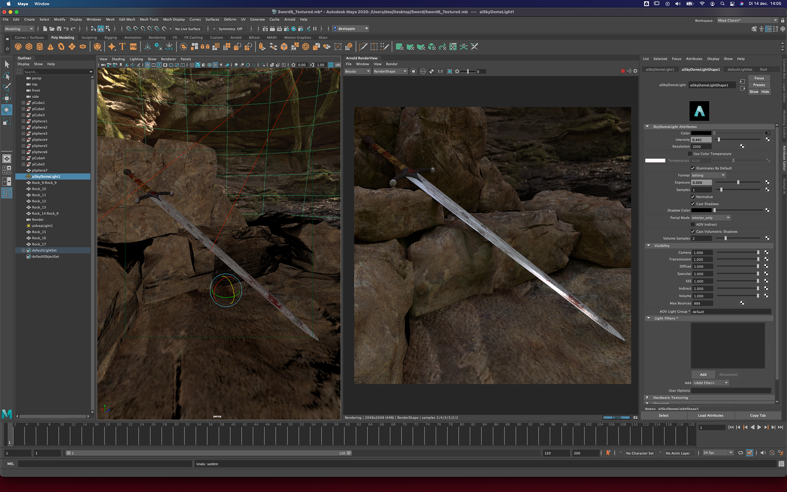This screenshot has width=787, height=492.
Task: Enable Use Color Temperature checkbox
Action: click(690, 154)
